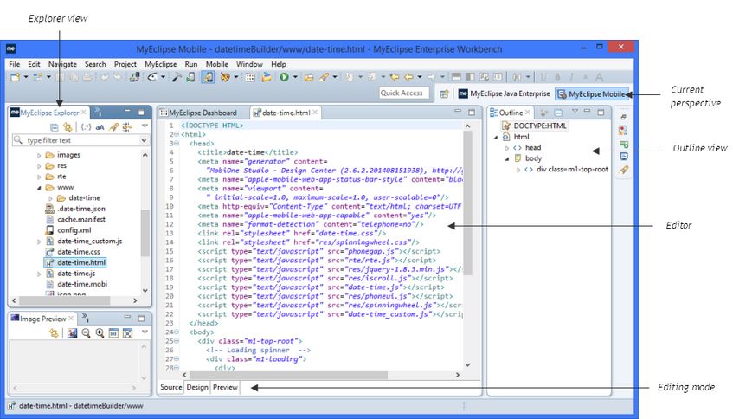Select MyEclipse Mobile perspective button
Viewport: 733px width, 419px height.
point(591,94)
